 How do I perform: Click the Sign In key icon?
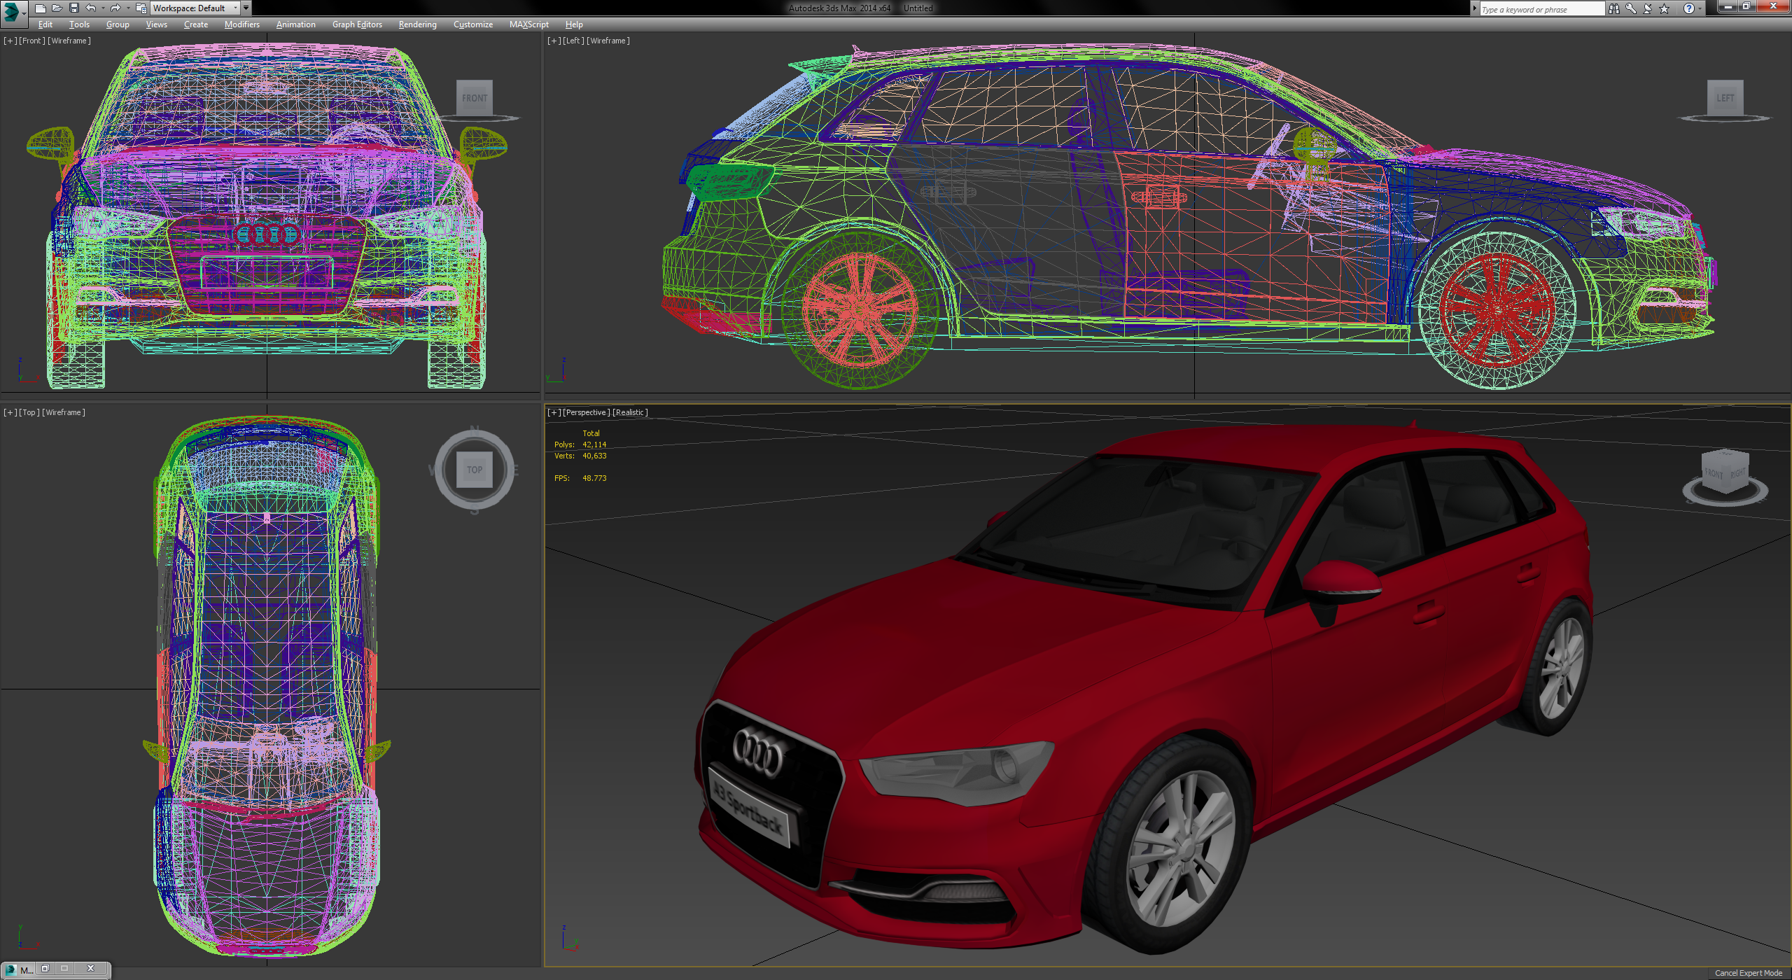point(1630,9)
